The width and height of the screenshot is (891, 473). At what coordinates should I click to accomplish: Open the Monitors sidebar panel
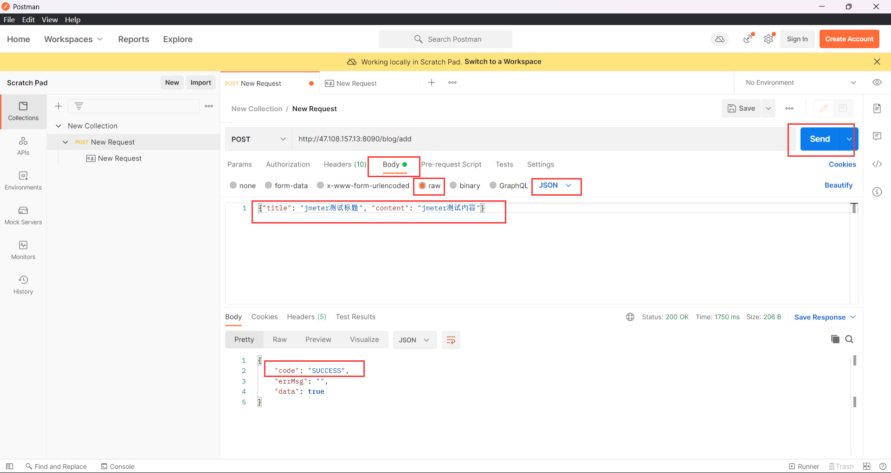coord(23,250)
